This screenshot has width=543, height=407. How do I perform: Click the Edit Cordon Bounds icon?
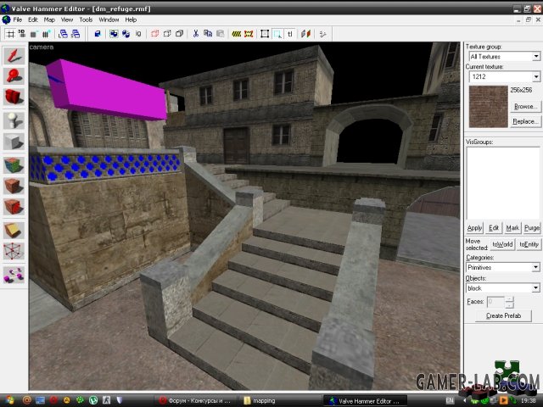coord(249,34)
